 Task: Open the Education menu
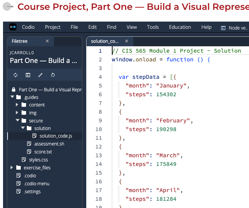point(180,27)
